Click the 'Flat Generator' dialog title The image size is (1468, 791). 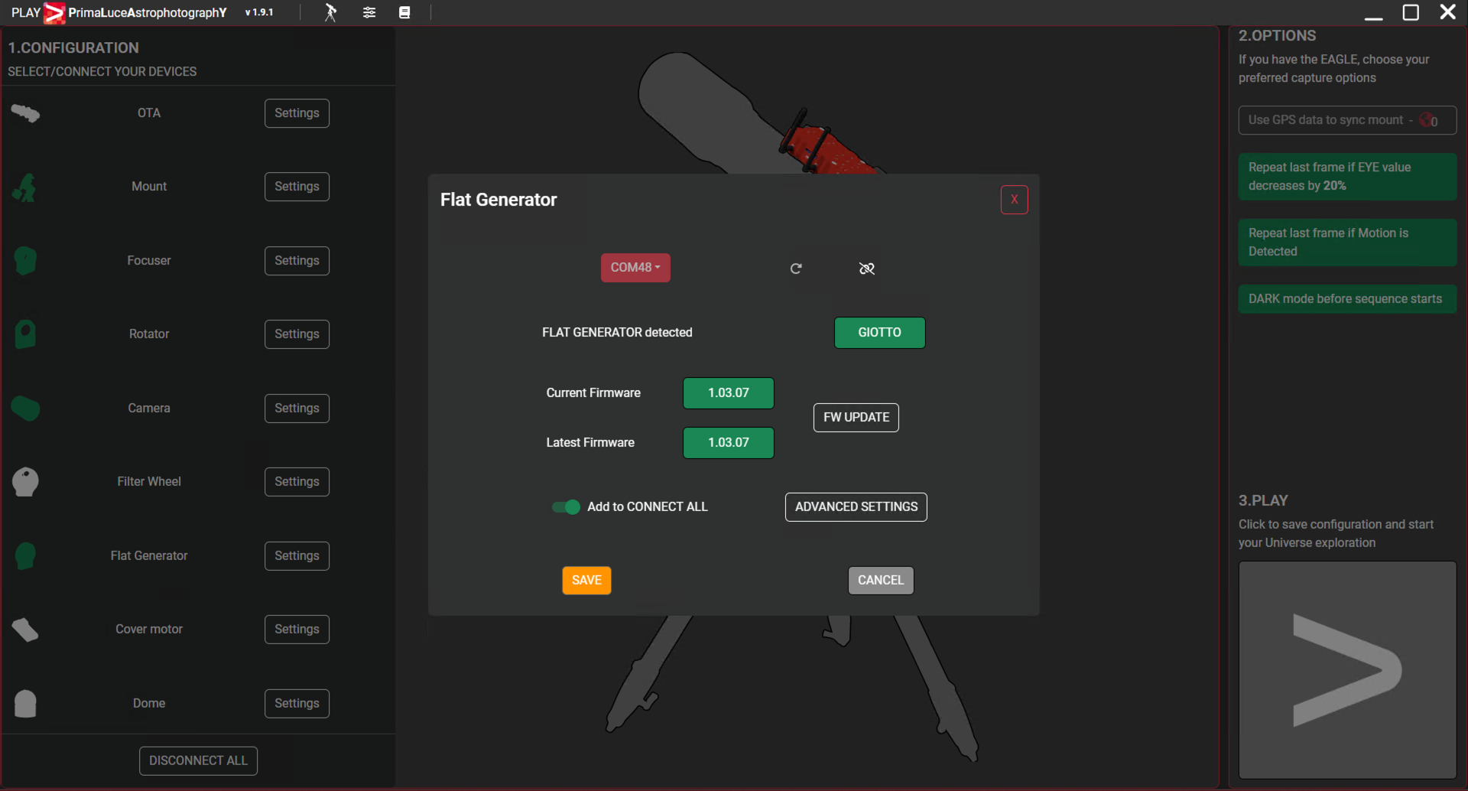(499, 200)
